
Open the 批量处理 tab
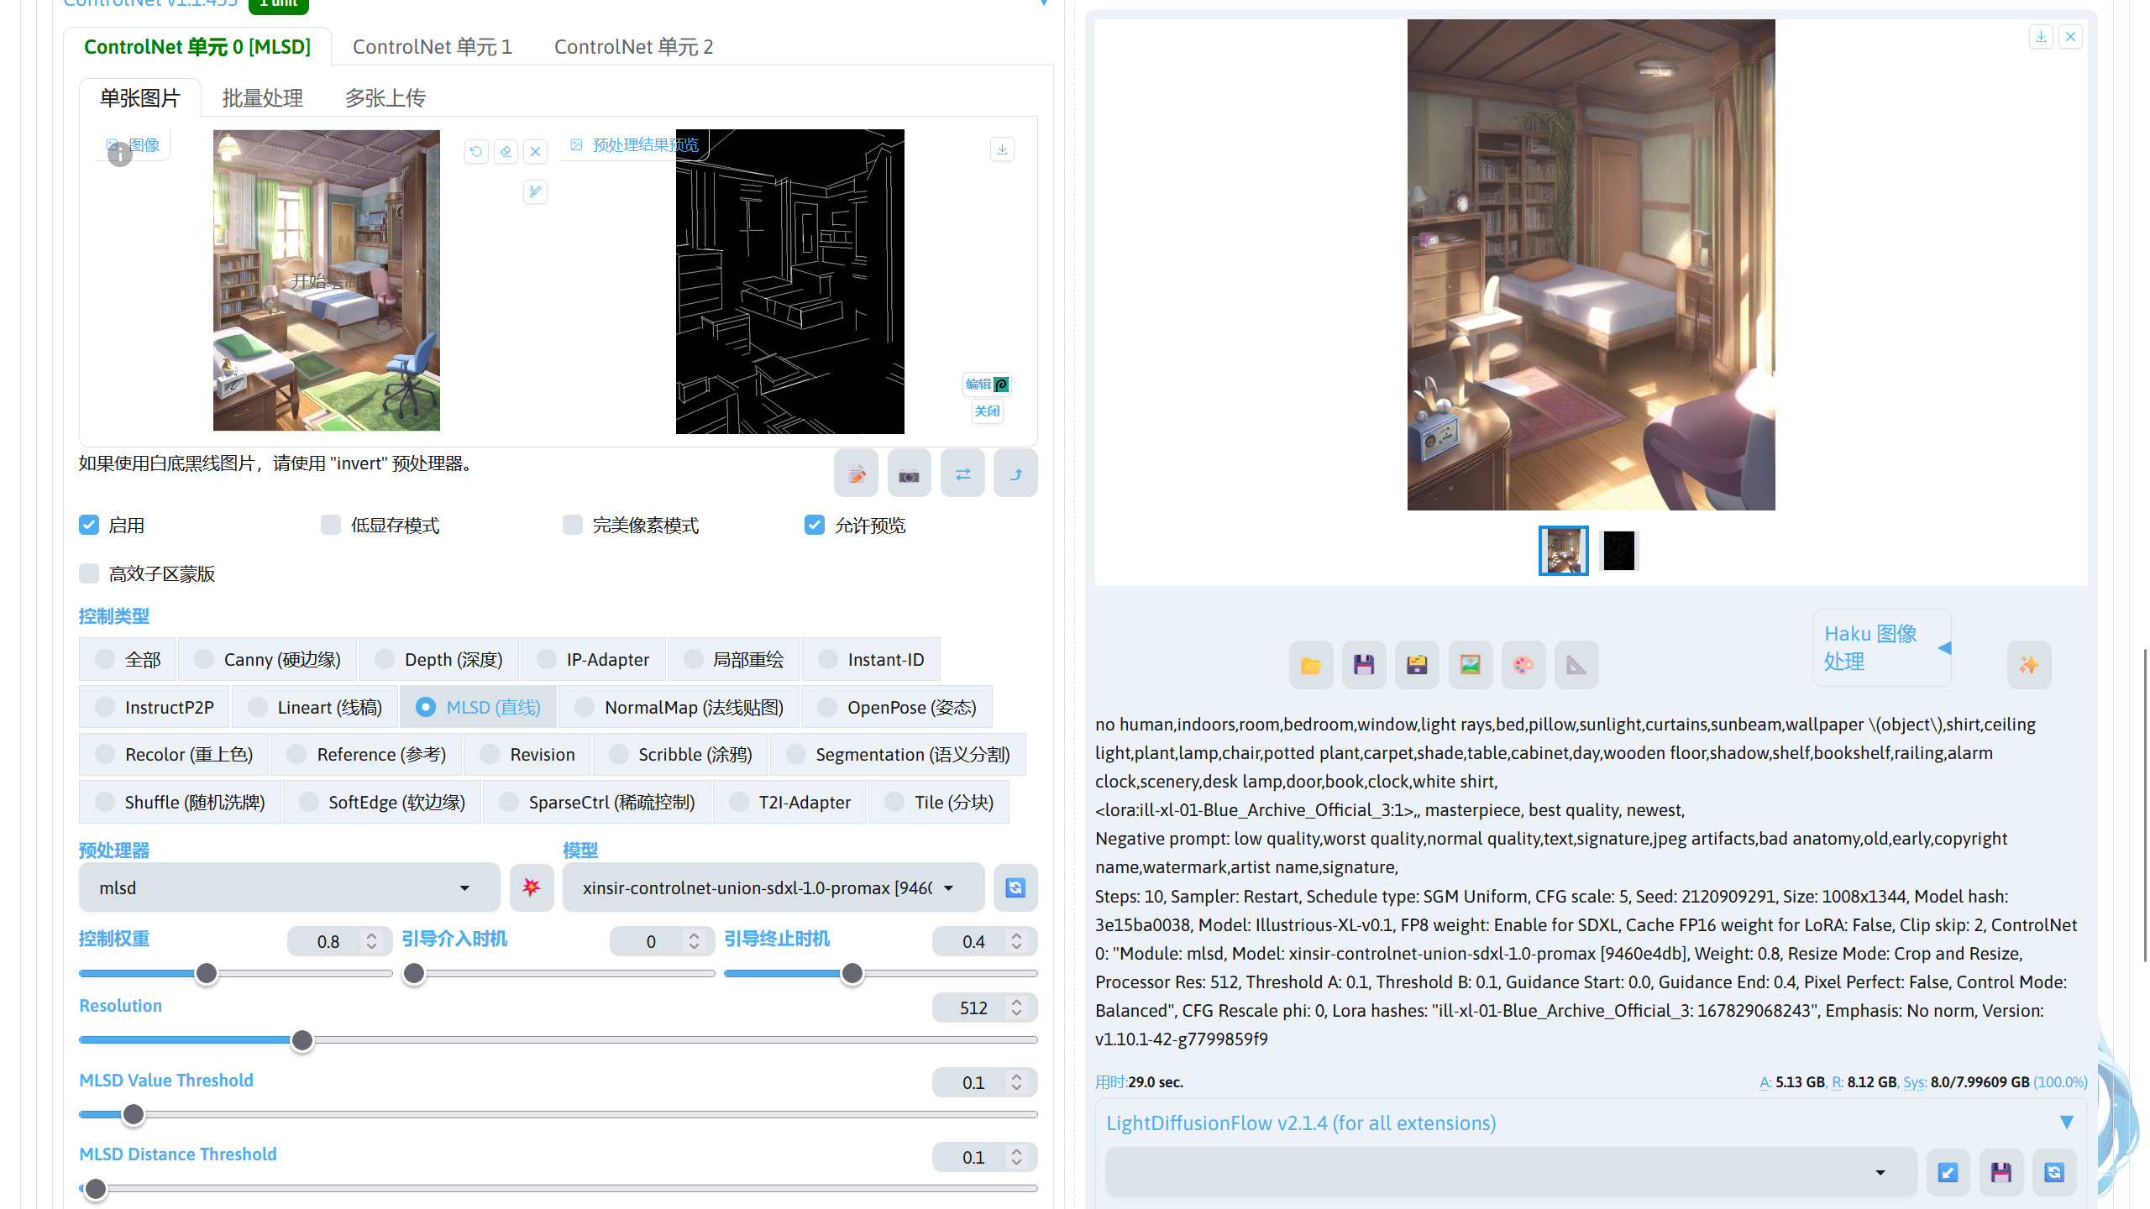262,97
